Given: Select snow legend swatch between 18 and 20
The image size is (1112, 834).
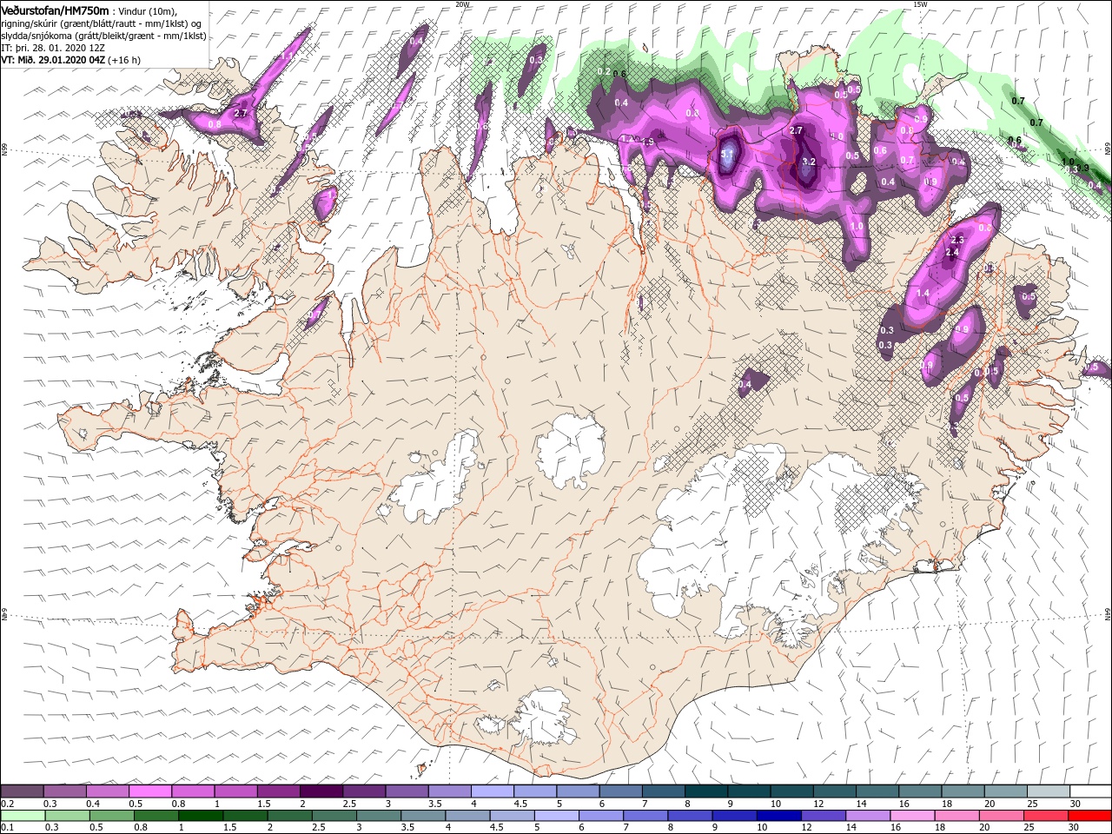Looking at the screenshot, I should point(962,791).
